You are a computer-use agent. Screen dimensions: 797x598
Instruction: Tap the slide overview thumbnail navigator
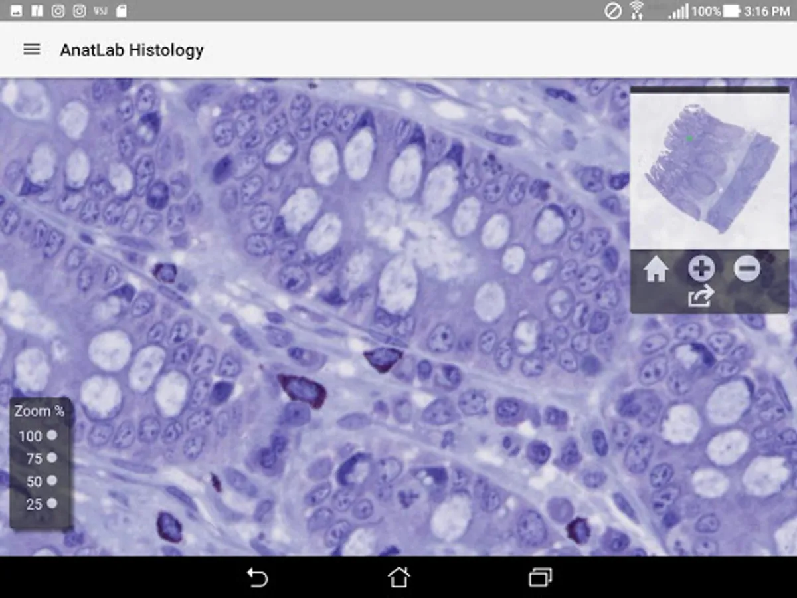[x=709, y=170]
